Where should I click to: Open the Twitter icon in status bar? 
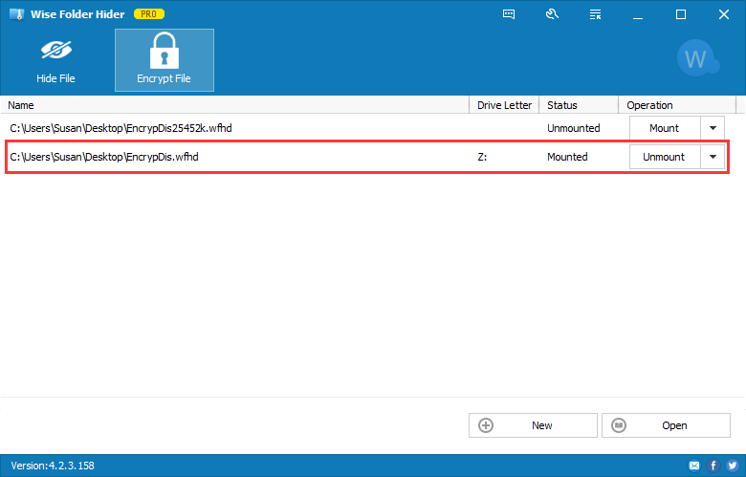[x=733, y=466]
